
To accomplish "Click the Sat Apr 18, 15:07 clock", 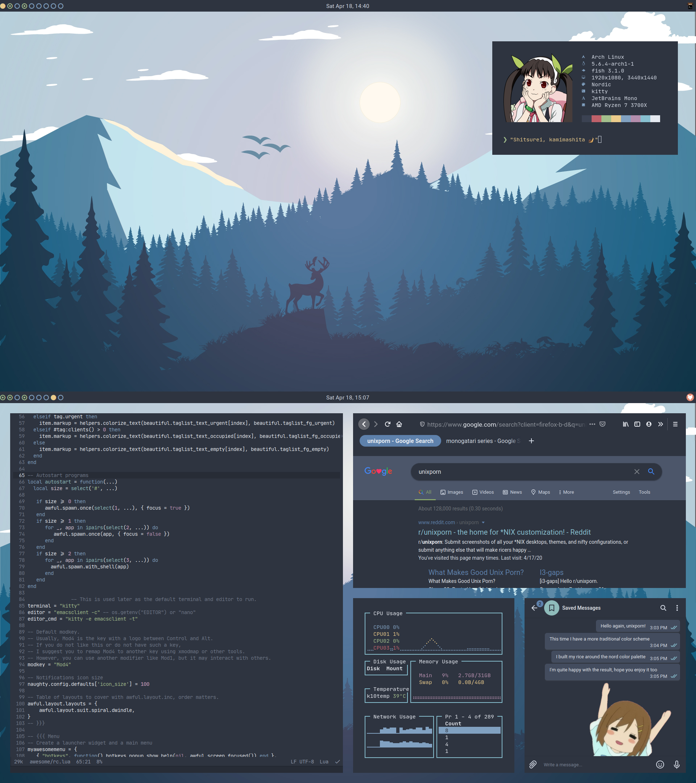I will point(347,398).
